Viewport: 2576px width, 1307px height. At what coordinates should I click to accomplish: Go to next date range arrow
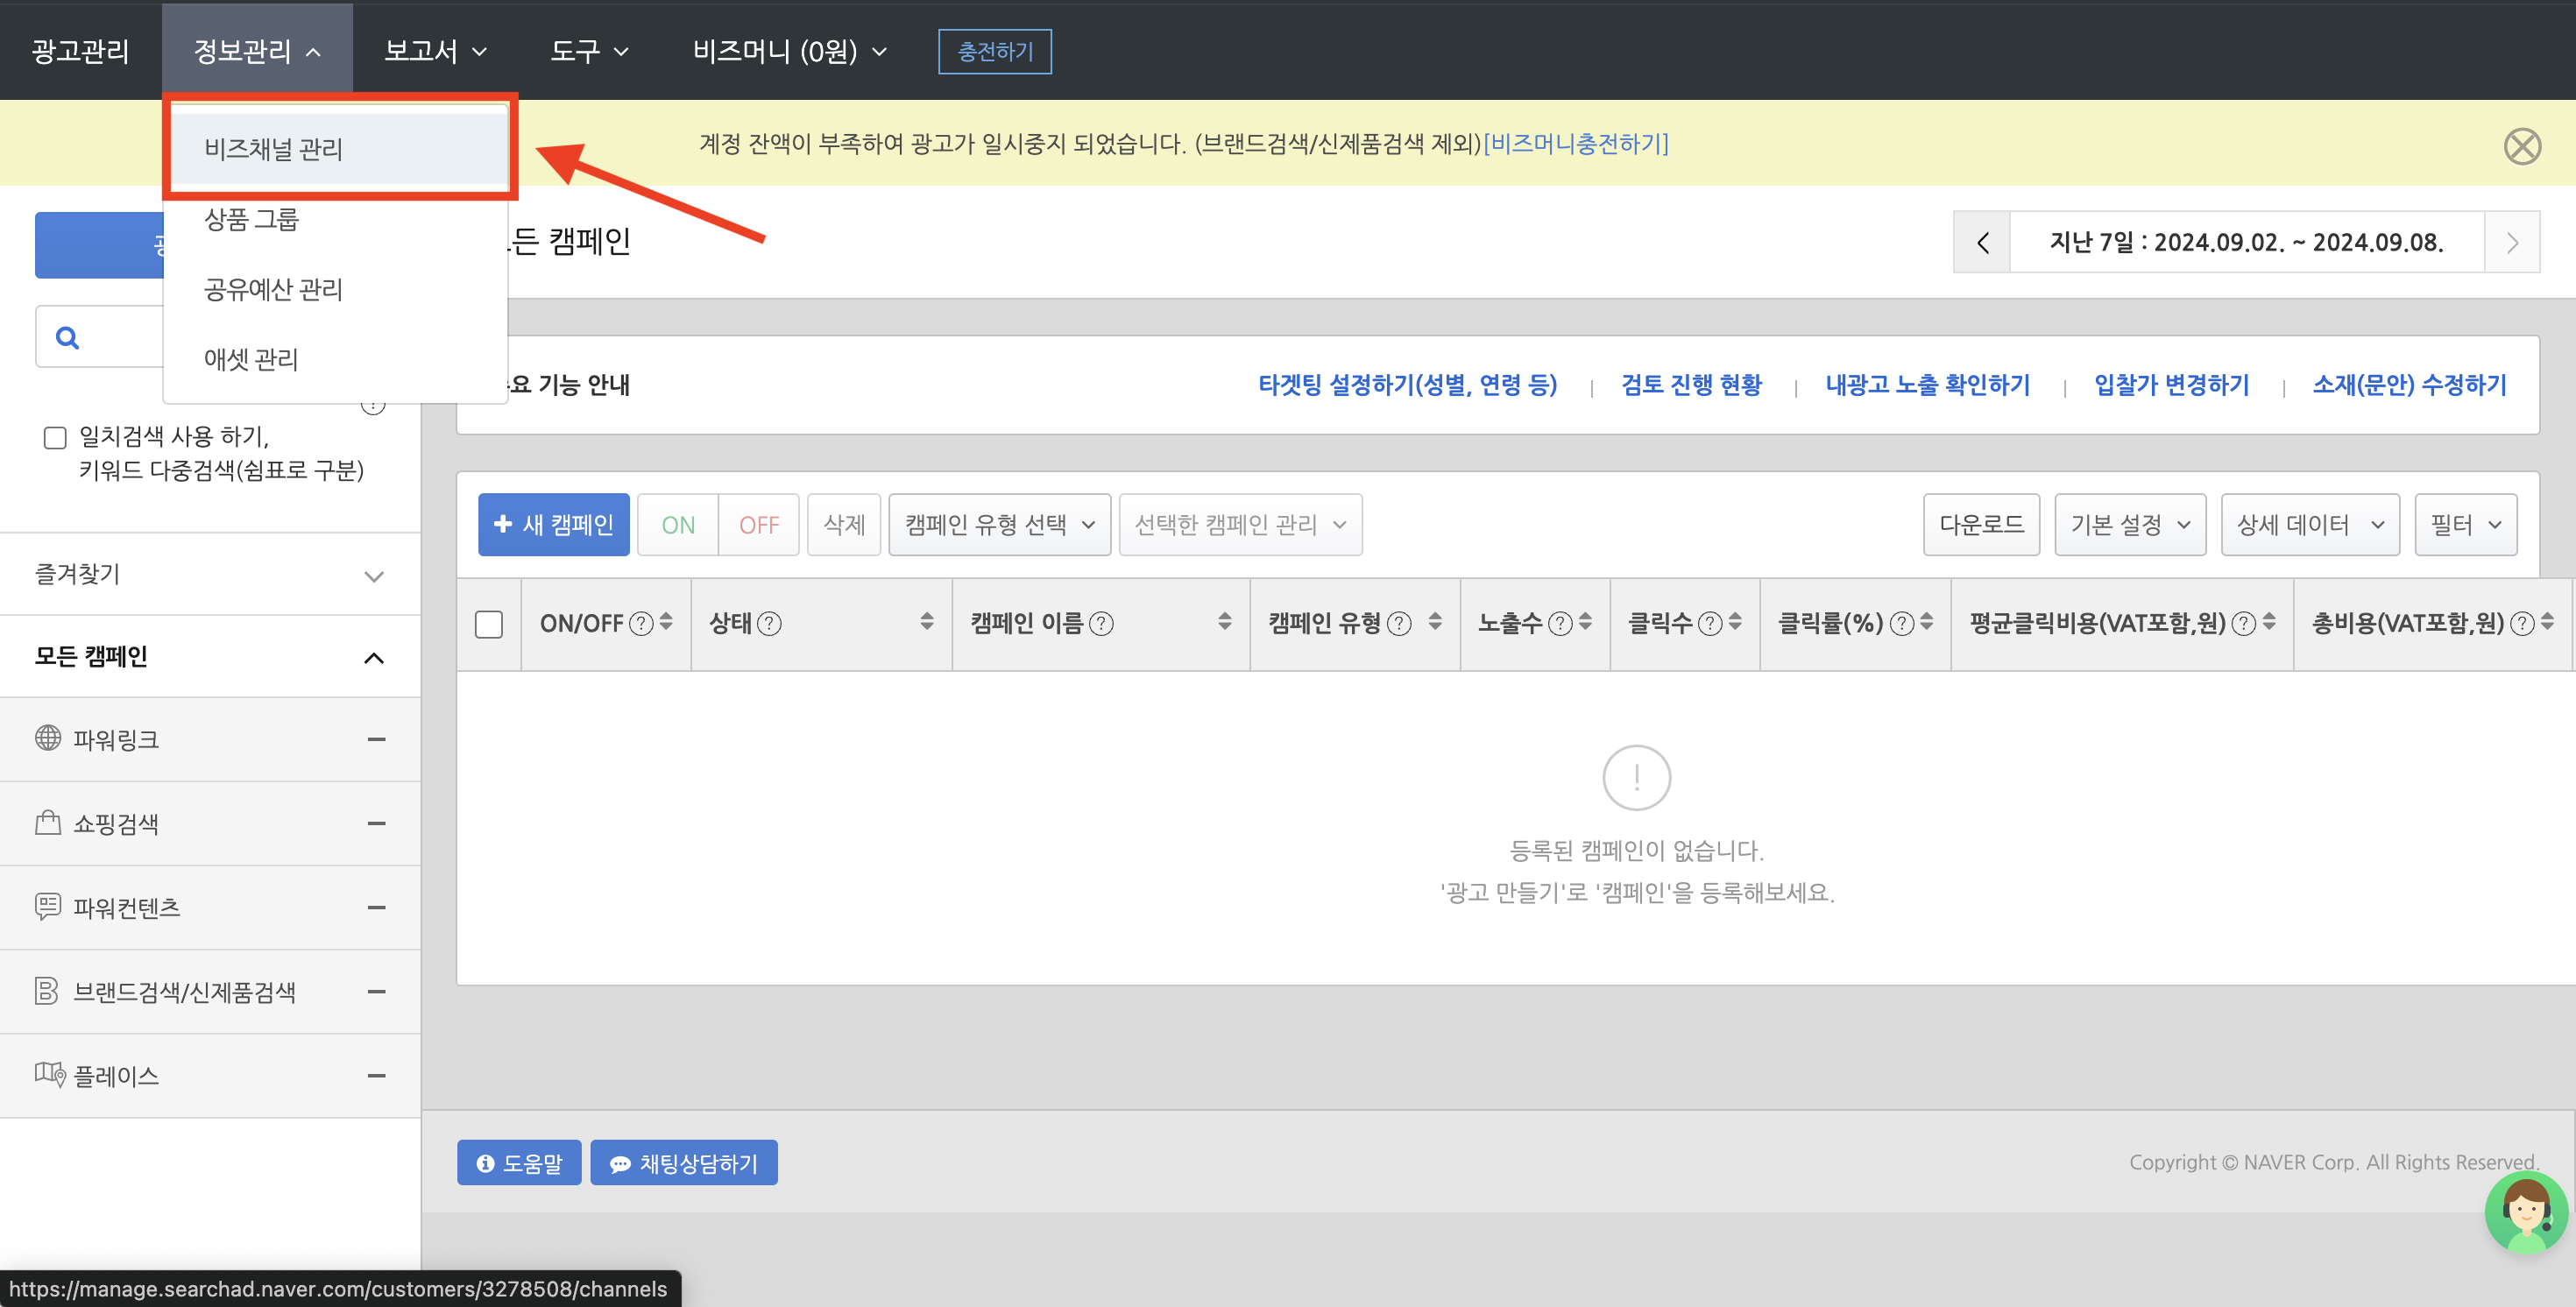point(2511,242)
